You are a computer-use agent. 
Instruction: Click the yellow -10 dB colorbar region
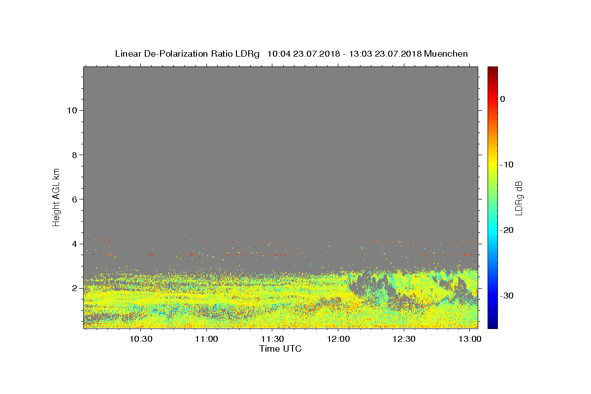click(x=492, y=164)
